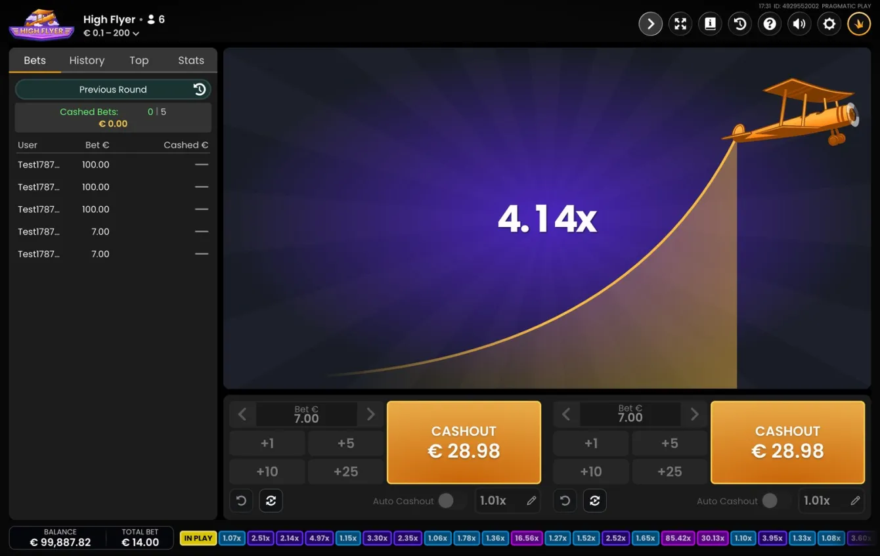
Task: Decrease right bet with the left chevron
Action: (x=565, y=414)
